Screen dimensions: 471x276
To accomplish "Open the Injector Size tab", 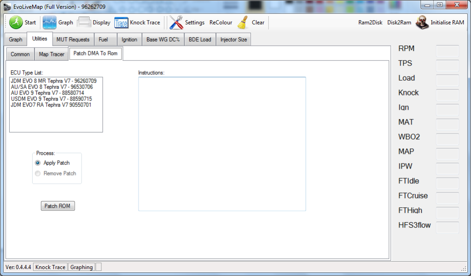I will click(x=234, y=39).
